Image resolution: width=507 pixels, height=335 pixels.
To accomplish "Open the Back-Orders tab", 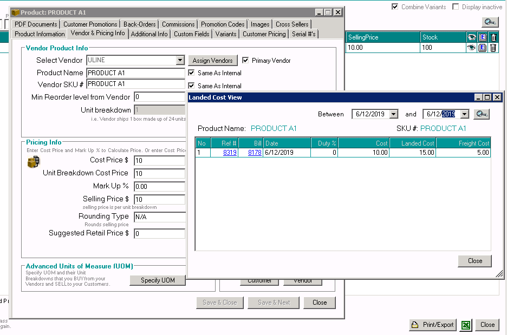I will pos(139,24).
